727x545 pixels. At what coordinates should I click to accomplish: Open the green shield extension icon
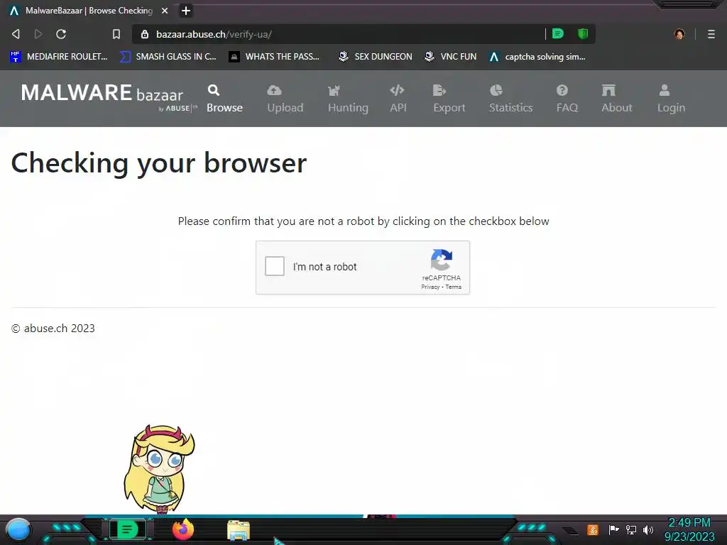point(583,34)
